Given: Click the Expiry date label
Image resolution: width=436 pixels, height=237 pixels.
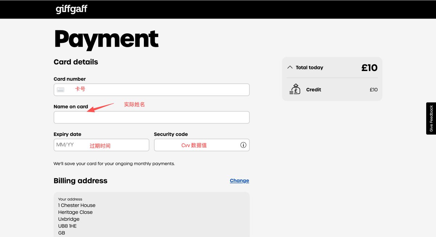Looking at the screenshot, I should point(67,134).
